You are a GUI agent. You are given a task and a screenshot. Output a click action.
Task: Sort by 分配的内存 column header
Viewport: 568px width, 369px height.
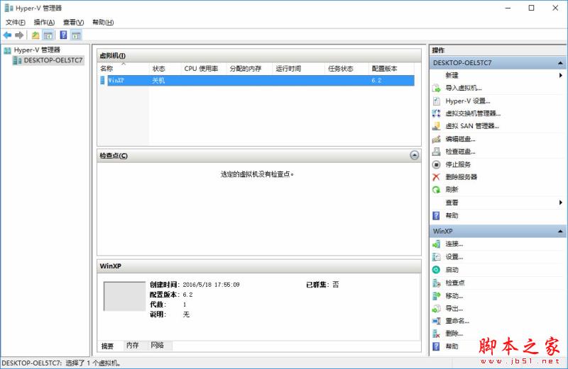249,68
